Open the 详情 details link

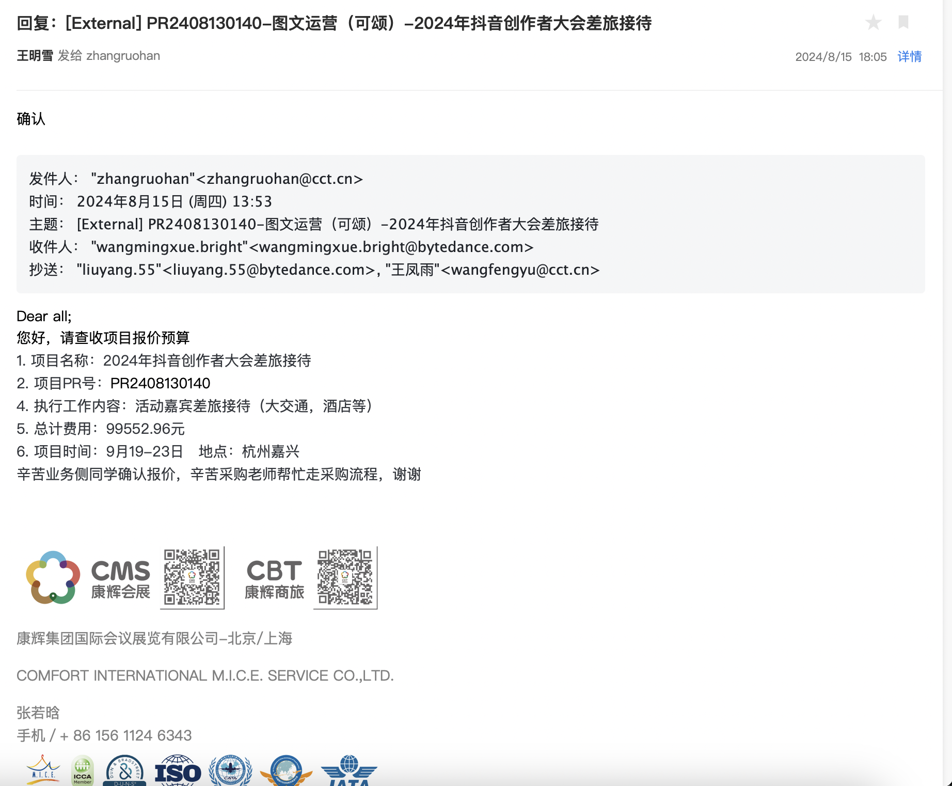[909, 56]
